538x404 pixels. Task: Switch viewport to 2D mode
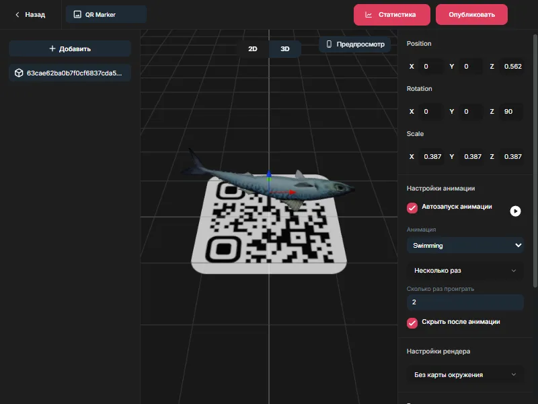tap(253, 48)
